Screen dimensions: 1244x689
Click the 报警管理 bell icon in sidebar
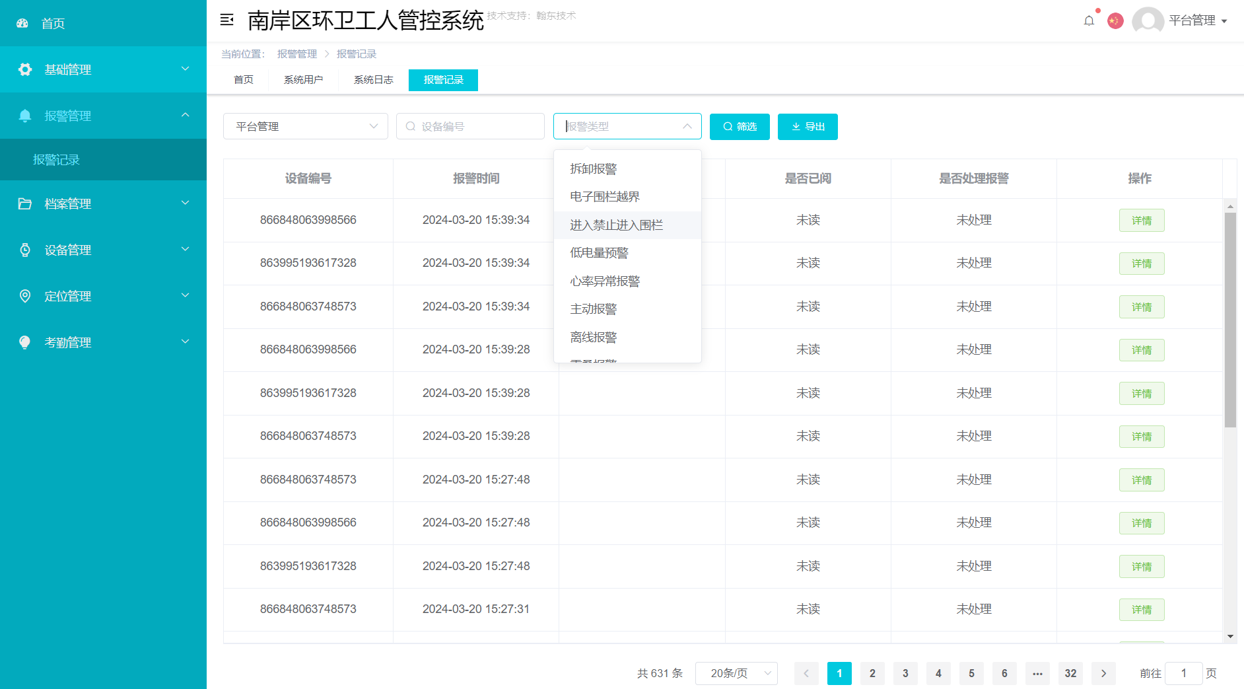coord(25,116)
